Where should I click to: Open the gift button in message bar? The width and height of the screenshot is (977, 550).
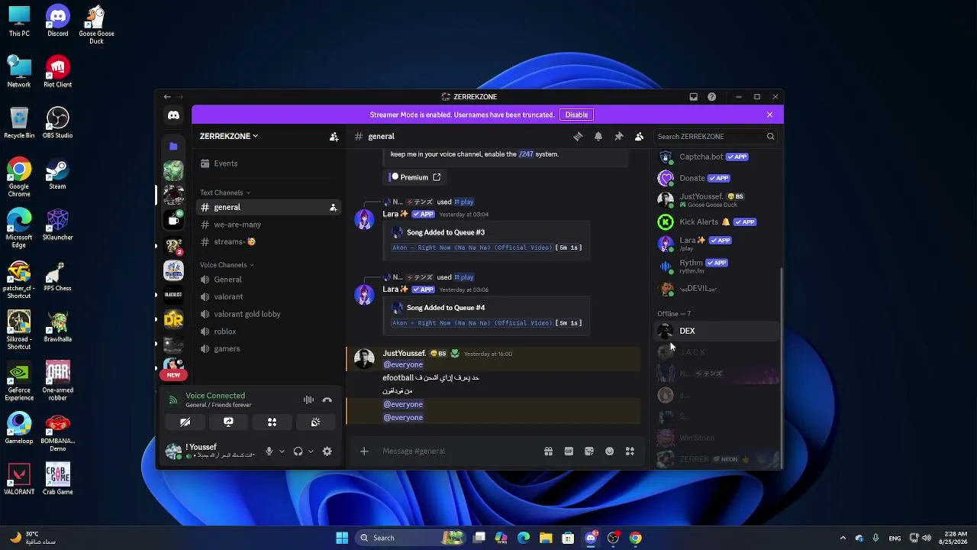548,451
